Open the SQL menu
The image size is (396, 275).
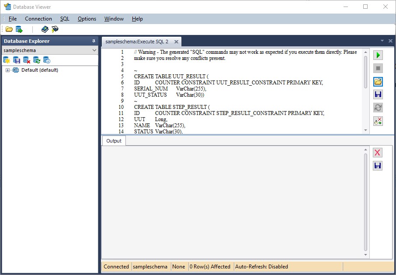tap(65, 19)
